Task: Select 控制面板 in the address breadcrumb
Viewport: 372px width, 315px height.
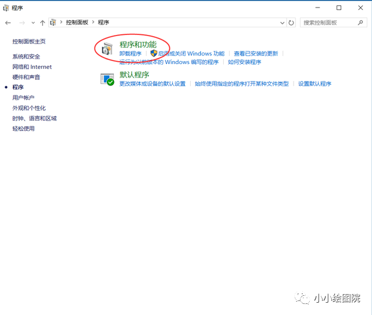Action: pyautogui.click(x=77, y=22)
